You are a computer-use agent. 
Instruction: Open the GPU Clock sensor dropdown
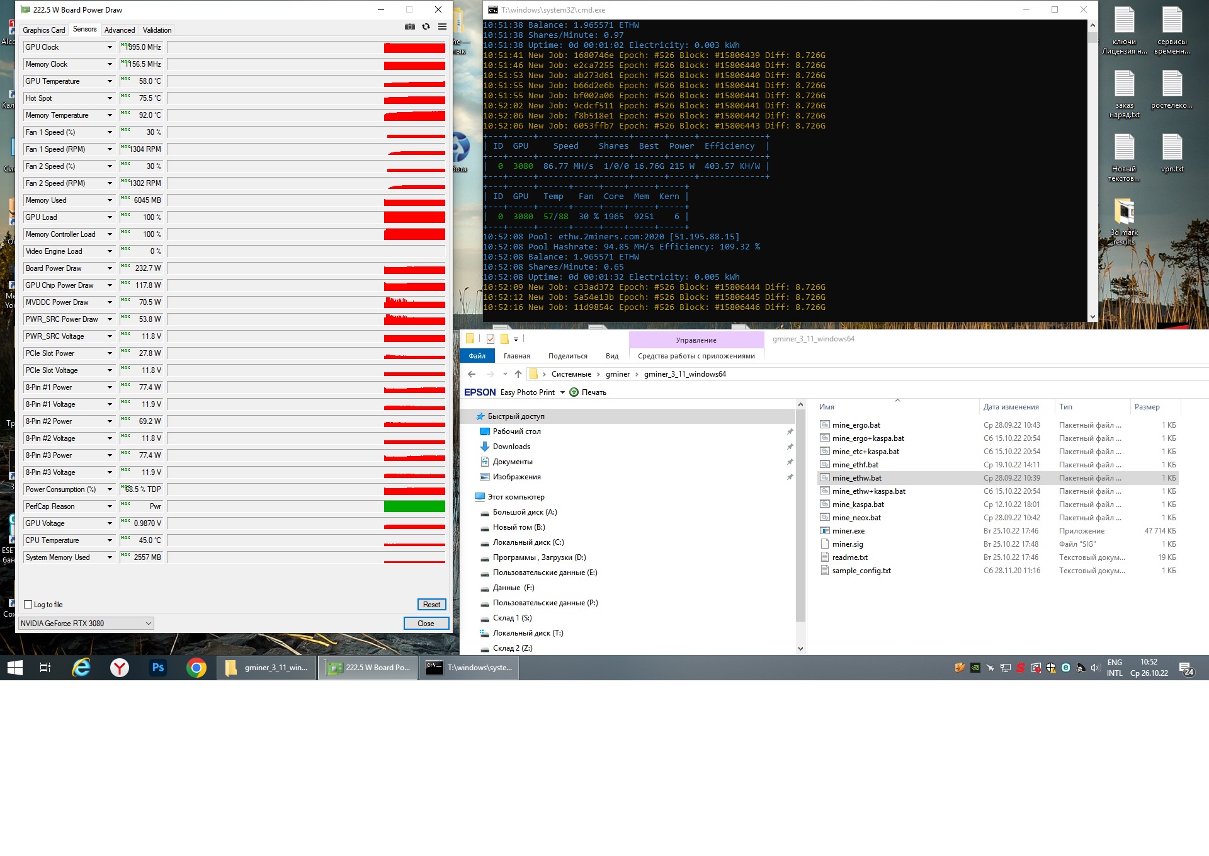click(x=110, y=47)
